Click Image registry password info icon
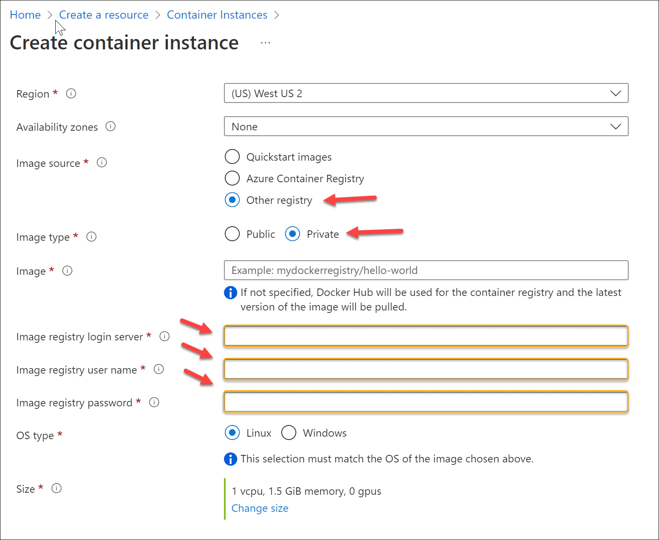The width and height of the screenshot is (659, 540). point(154,402)
